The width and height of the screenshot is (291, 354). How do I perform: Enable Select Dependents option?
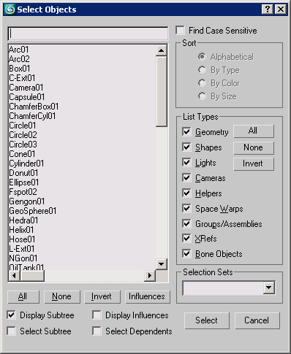pos(97,331)
